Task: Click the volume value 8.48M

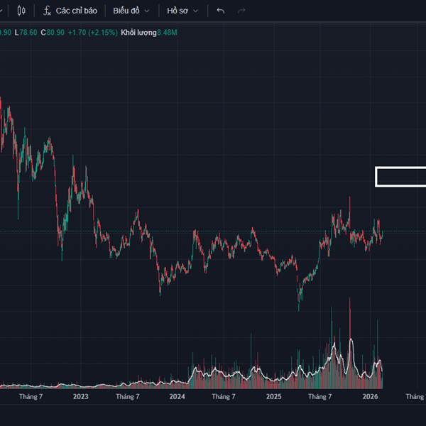Action: 167,33
